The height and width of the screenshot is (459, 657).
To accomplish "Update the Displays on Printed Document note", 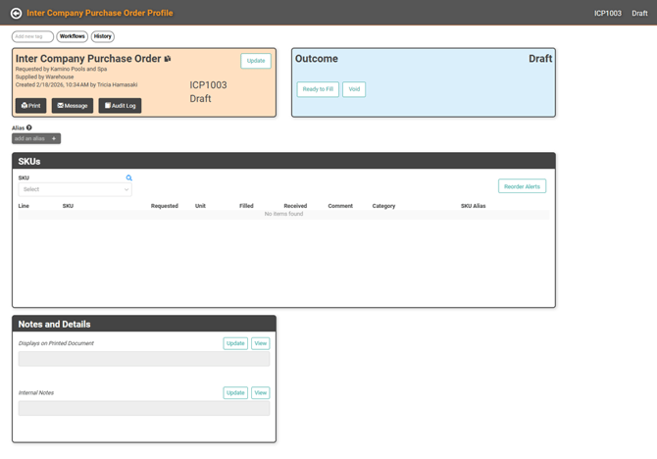I will pyautogui.click(x=235, y=343).
